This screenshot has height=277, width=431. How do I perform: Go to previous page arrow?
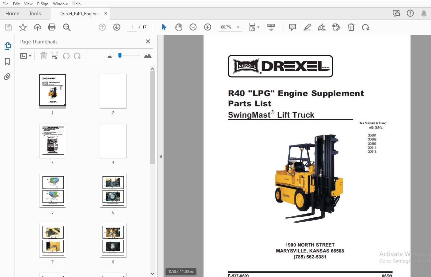pos(102,27)
